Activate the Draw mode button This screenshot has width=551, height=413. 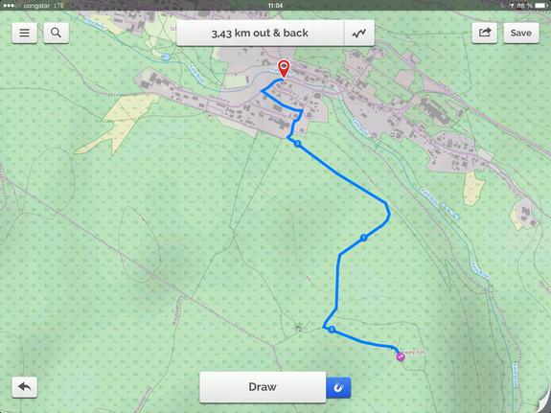[263, 387]
